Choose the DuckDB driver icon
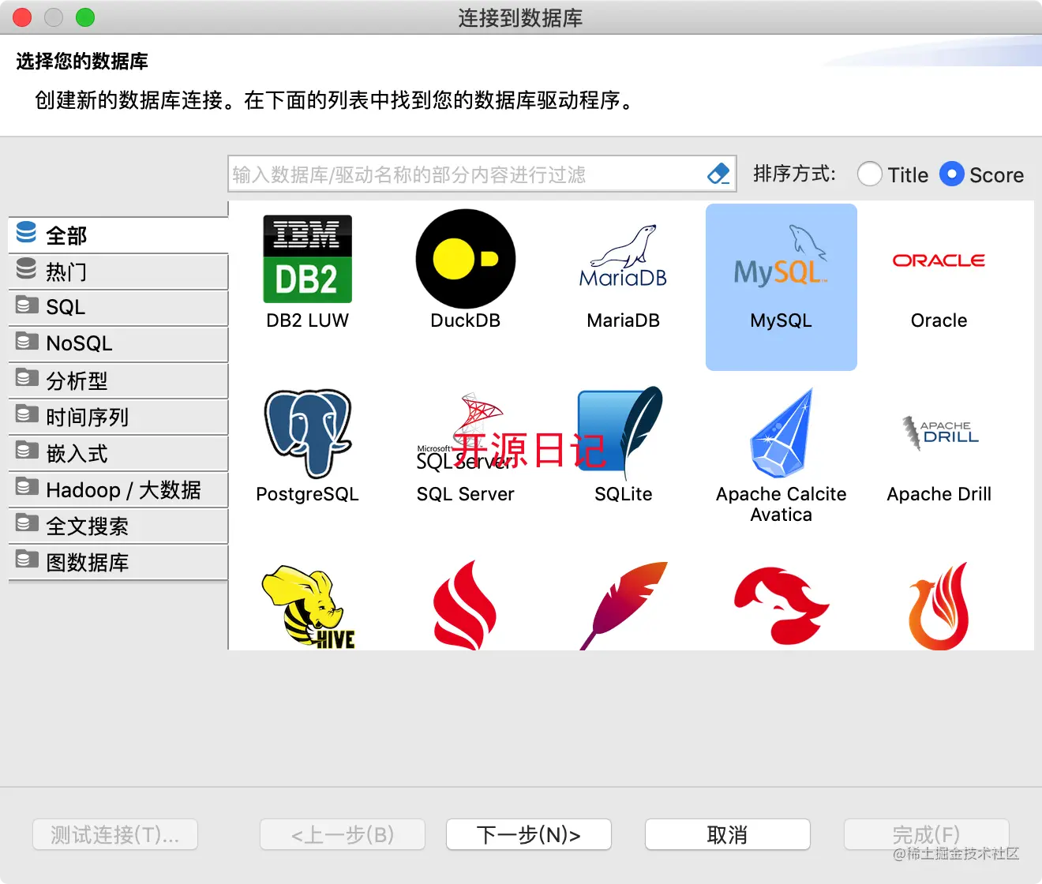The image size is (1042, 884). pyautogui.click(x=466, y=259)
